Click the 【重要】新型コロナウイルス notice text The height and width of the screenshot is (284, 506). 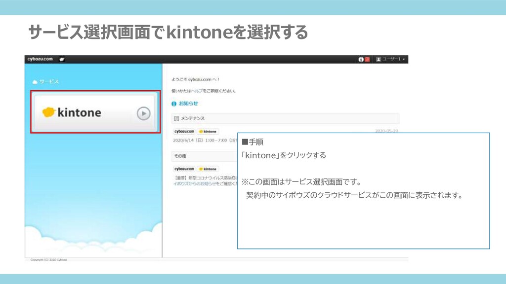click(205, 177)
